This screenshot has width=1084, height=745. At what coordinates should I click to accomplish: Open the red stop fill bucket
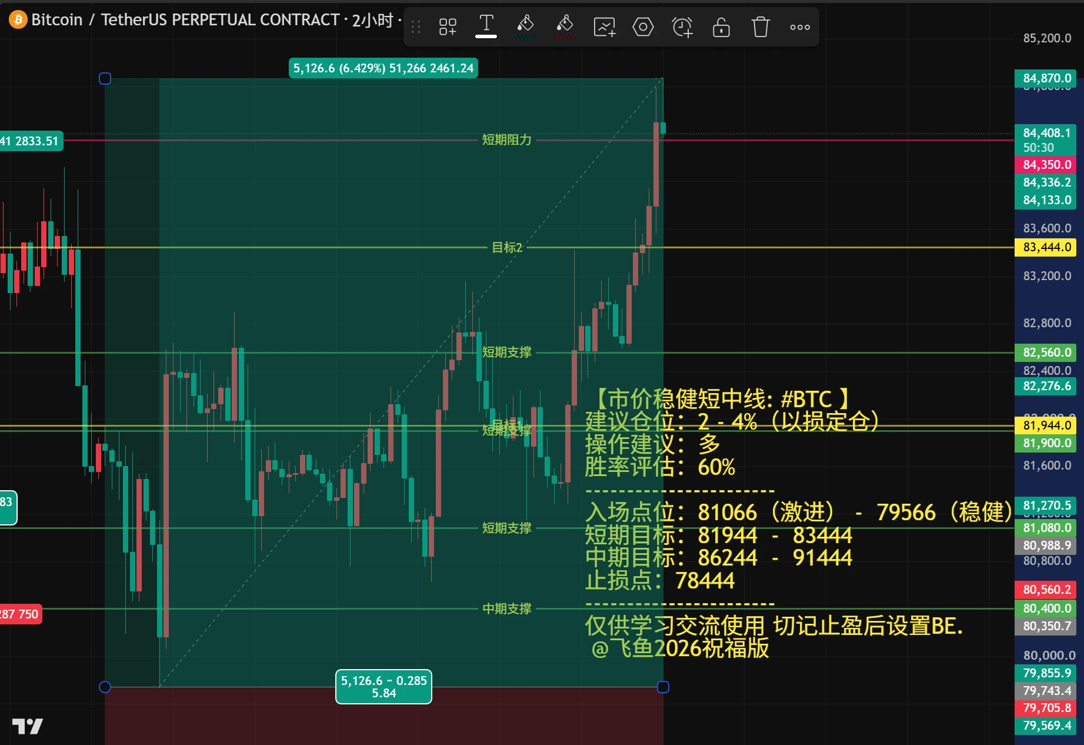click(x=565, y=26)
